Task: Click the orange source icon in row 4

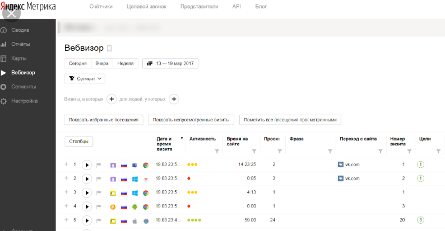Action: [x=113, y=207]
